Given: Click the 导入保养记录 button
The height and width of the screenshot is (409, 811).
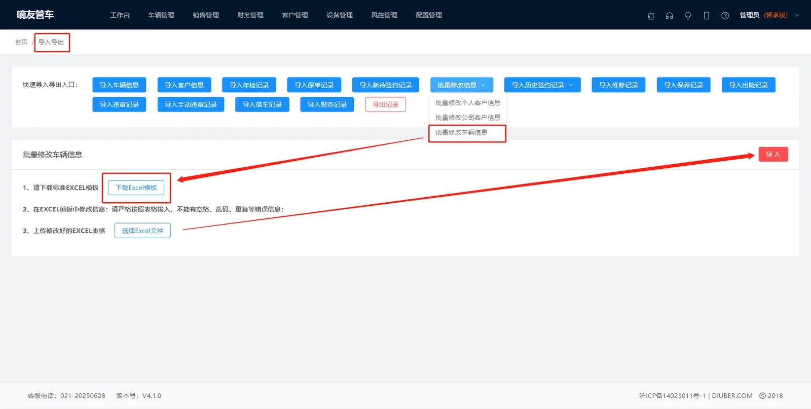Looking at the screenshot, I should [x=684, y=85].
